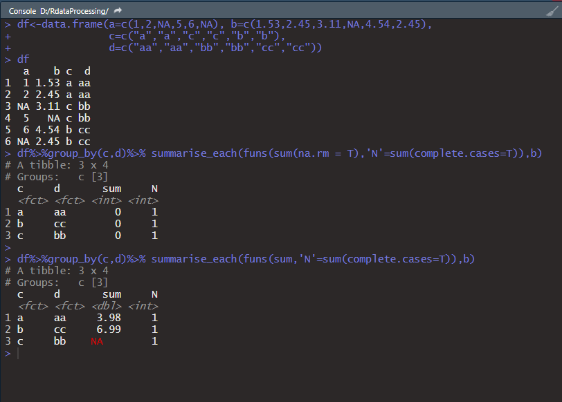562x402 pixels.
Task: Click the data frame row numbered 4
Action: 48,118
